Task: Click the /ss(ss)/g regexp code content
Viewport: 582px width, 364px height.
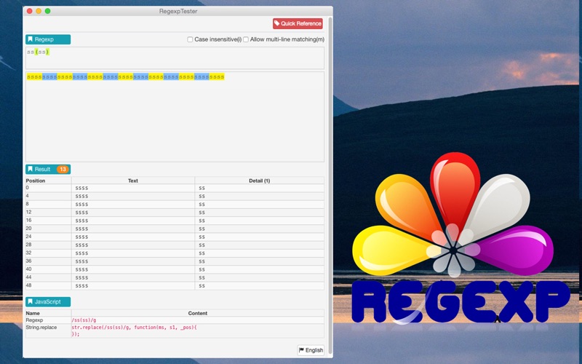Action: 84,320
